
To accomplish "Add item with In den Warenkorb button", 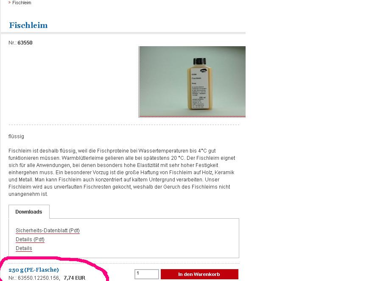I will coord(199,274).
